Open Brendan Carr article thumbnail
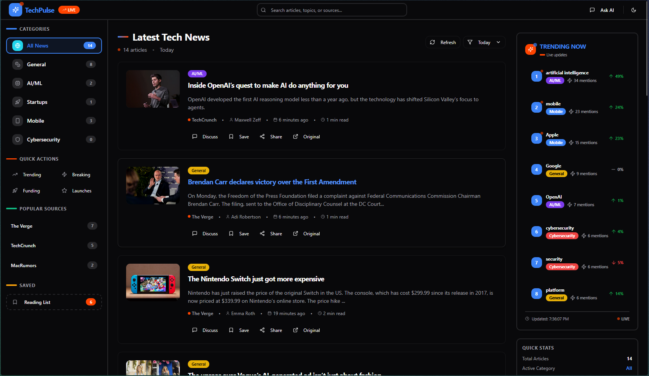649x376 pixels. tap(153, 186)
